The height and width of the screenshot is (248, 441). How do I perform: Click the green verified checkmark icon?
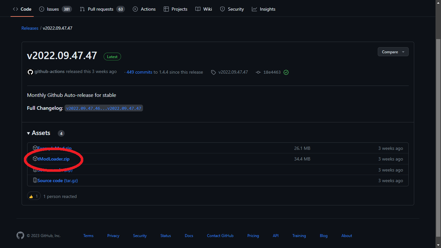tap(286, 72)
